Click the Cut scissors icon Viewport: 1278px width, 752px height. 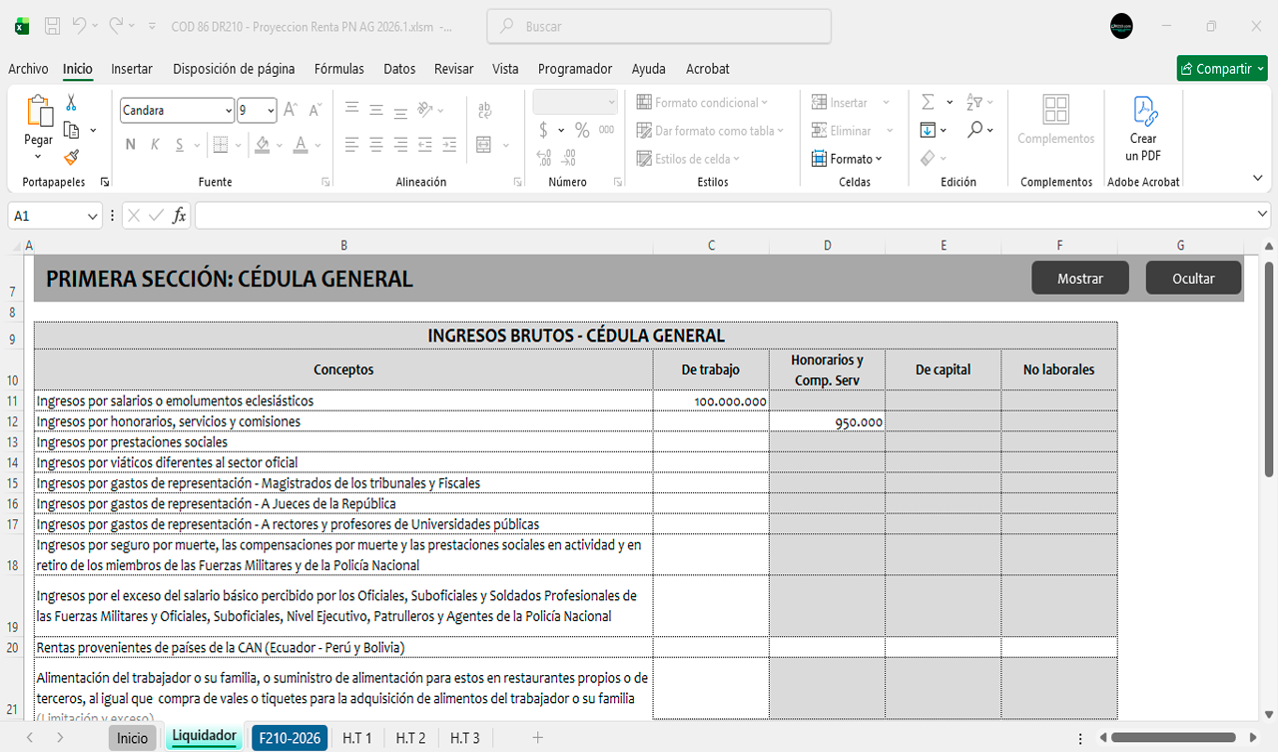(x=71, y=103)
